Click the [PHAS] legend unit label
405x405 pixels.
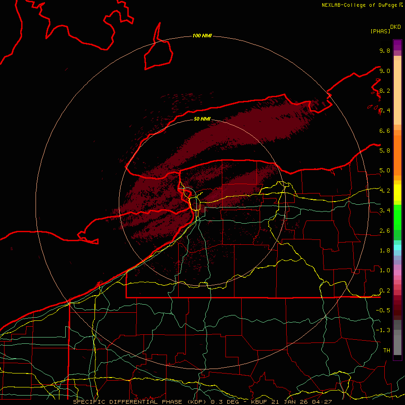[x=380, y=31]
